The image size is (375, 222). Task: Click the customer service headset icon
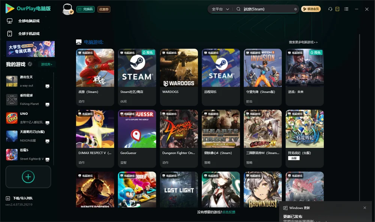pos(330,9)
